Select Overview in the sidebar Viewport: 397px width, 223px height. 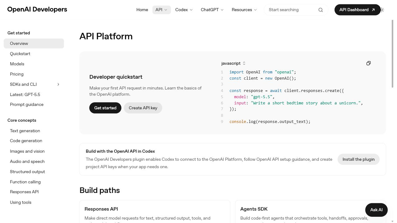pyautogui.click(x=34, y=43)
